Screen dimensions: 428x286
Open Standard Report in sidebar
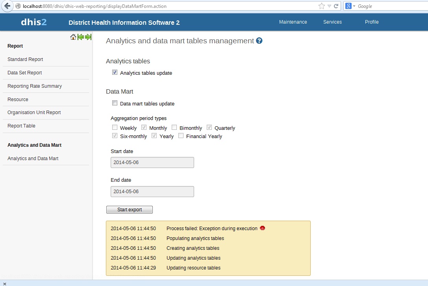(25, 59)
